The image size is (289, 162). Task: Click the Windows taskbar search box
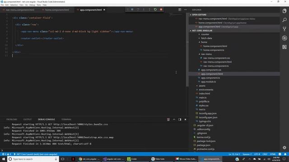(x=33, y=159)
